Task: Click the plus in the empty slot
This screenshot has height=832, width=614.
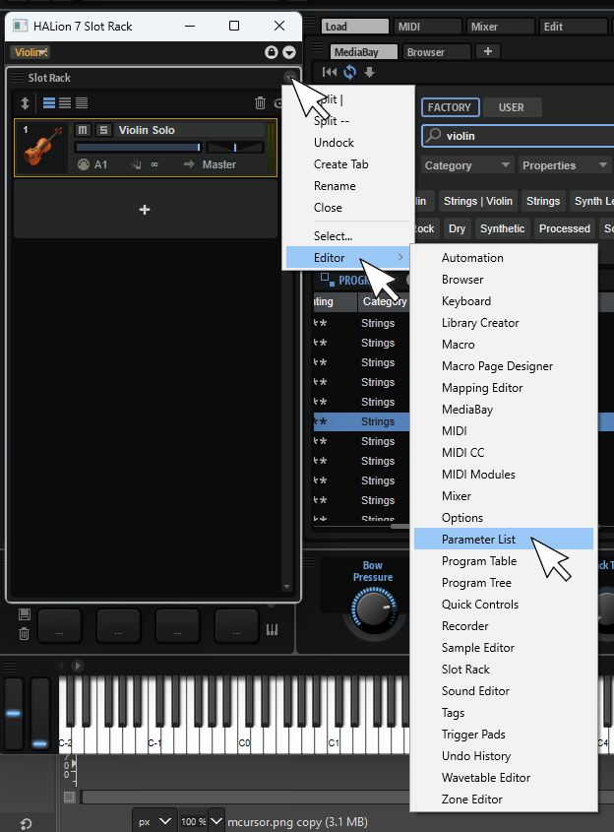Action: click(x=145, y=210)
